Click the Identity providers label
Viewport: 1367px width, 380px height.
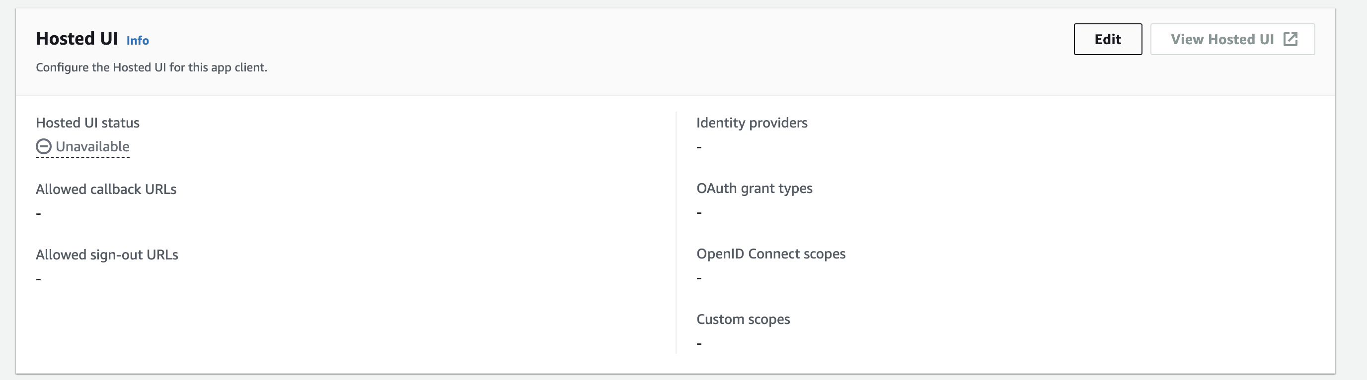(x=752, y=123)
